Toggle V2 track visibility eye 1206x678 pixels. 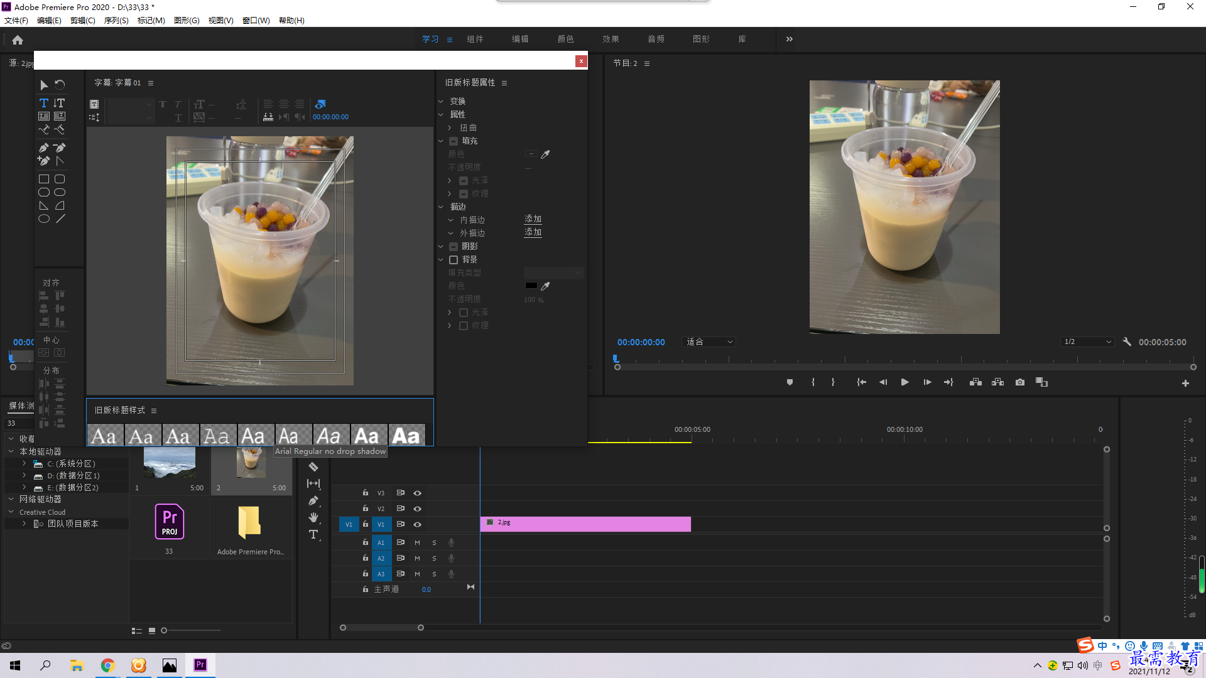(417, 508)
